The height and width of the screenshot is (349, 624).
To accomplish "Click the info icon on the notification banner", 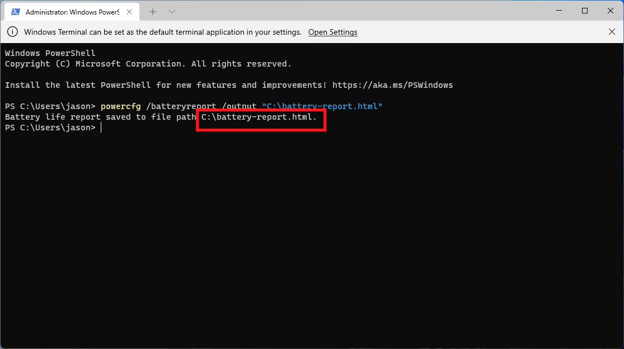I will (x=12, y=32).
